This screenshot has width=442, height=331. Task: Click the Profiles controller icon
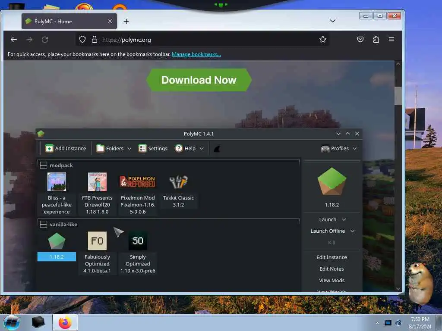(x=325, y=148)
